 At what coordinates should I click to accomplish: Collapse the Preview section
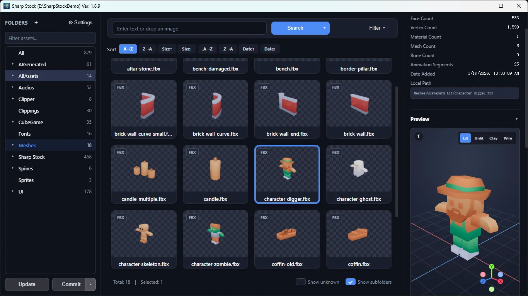(516, 119)
